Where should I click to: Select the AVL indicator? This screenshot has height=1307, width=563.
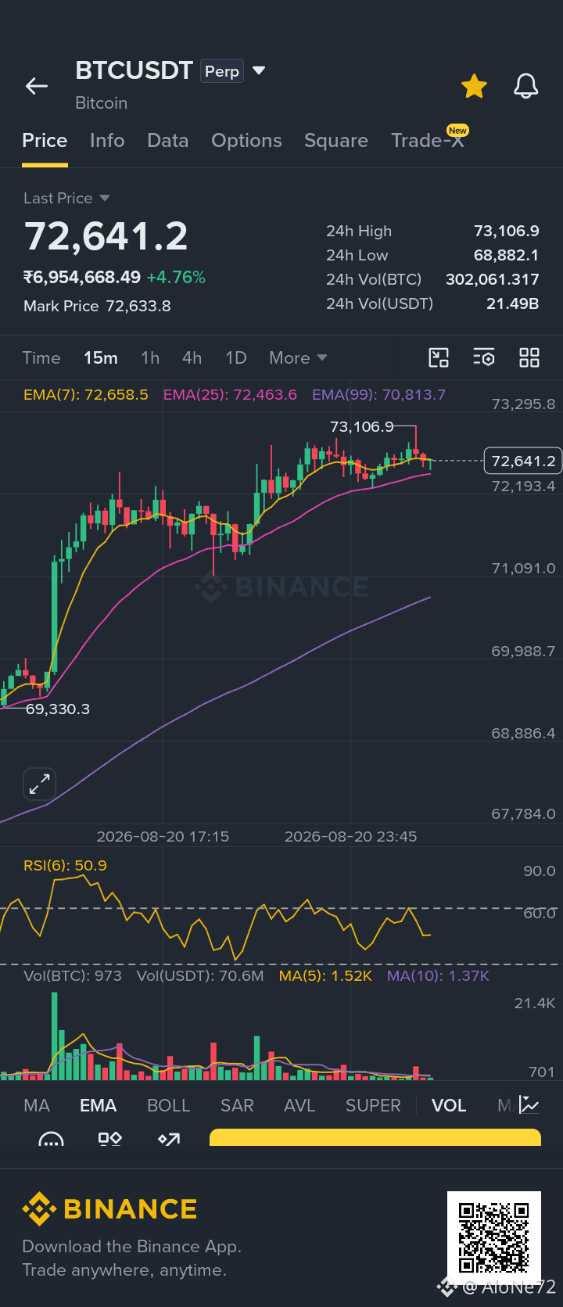coord(299,1106)
